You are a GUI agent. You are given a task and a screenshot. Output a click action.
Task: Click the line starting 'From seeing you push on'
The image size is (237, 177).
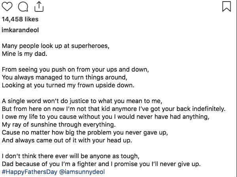[x=75, y=70]
